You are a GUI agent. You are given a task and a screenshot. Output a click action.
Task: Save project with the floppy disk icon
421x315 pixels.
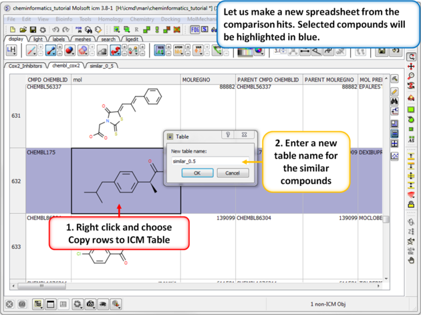point(33,29)
